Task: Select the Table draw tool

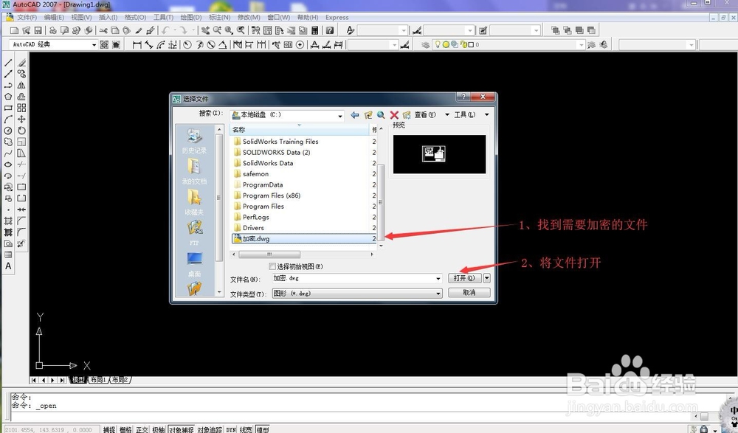Action: pos(8,254)
